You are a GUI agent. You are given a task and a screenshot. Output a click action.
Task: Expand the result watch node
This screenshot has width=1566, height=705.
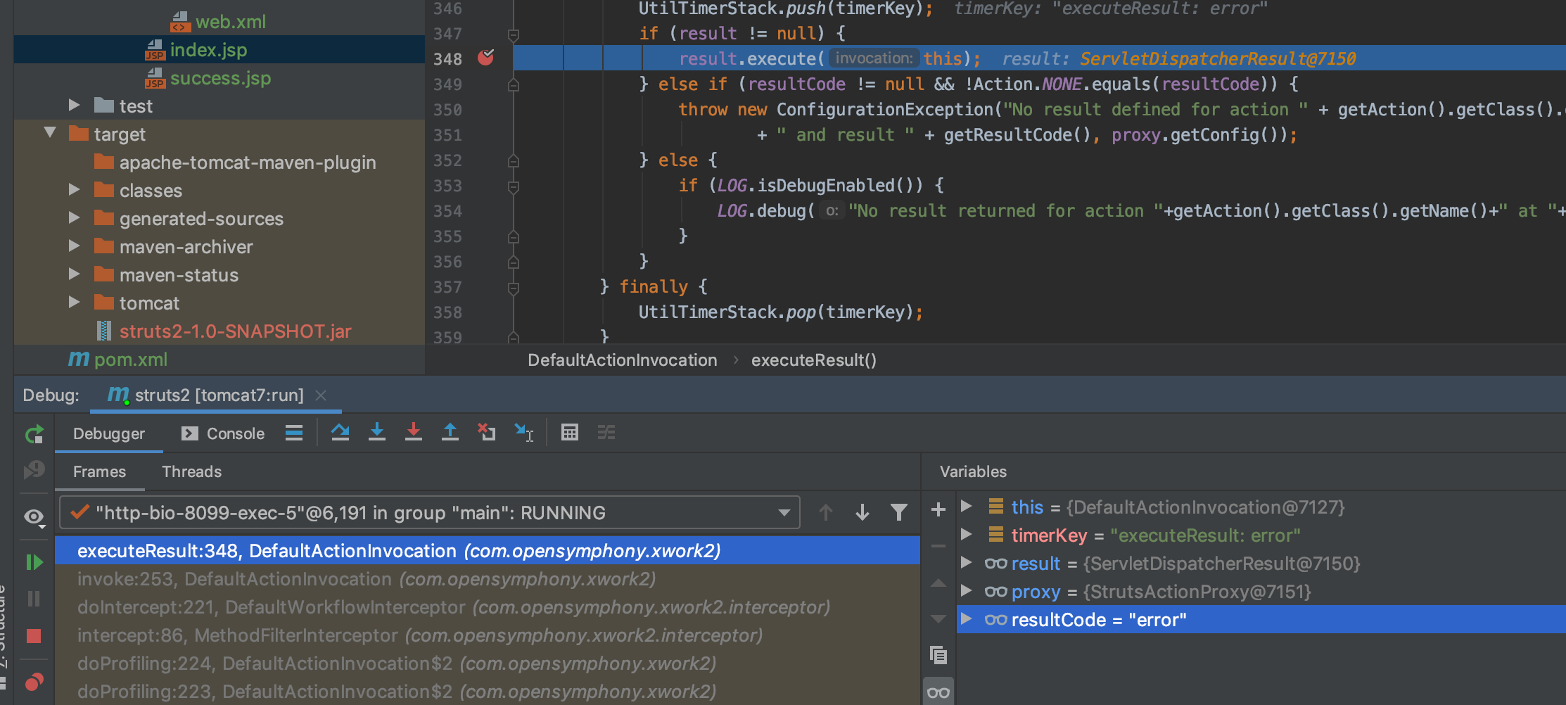click(967, 562)
